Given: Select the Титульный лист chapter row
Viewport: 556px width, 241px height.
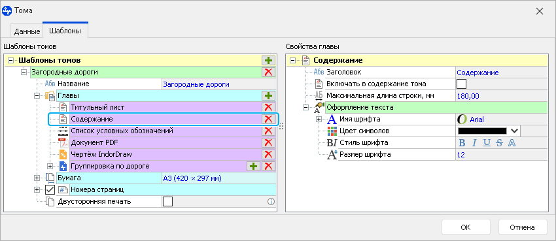Looking at the screenshot, I should pyautogui.click(x=165, y=108).
